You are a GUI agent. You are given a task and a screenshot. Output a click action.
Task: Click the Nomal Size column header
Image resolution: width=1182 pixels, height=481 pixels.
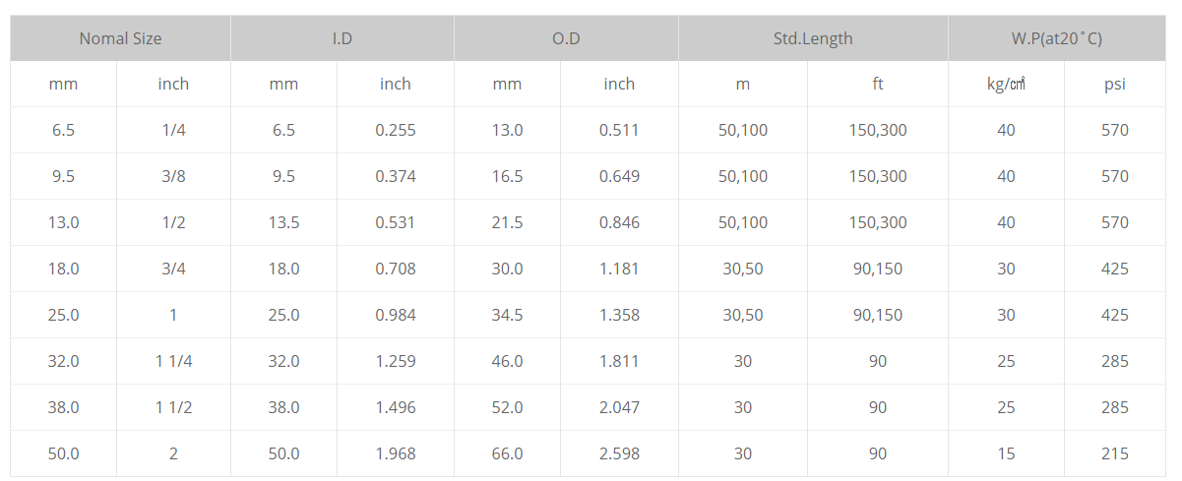tap(120, 38)
